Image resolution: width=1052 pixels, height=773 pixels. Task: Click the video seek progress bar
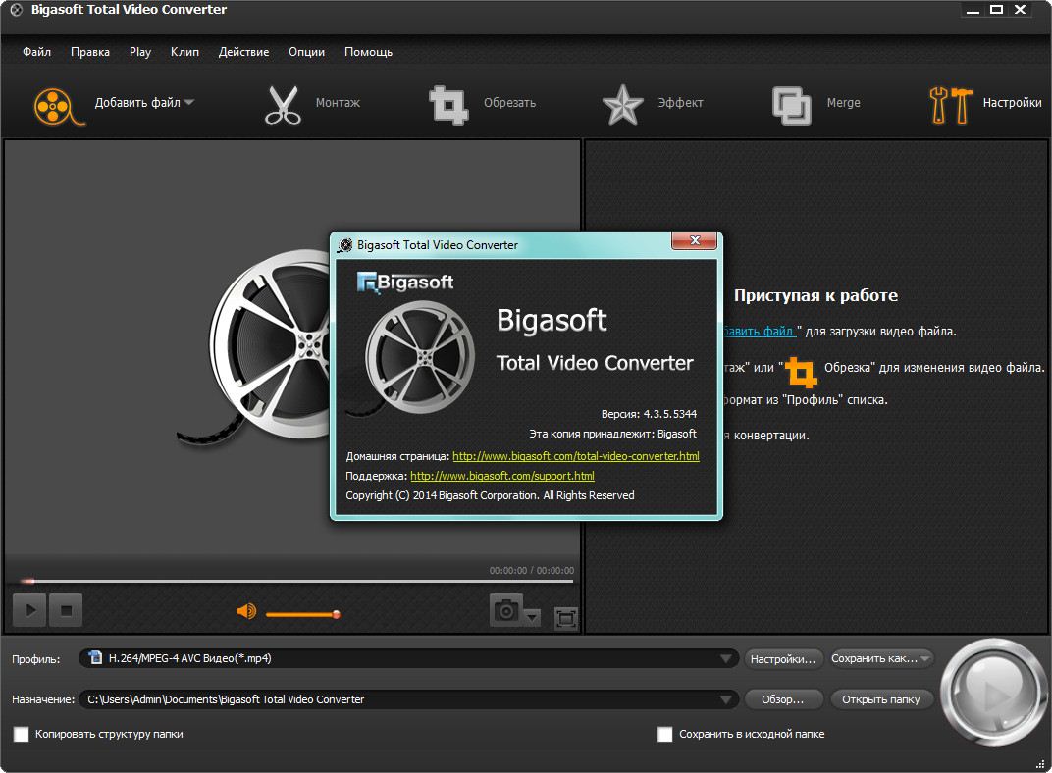click(x=297, y=581)
